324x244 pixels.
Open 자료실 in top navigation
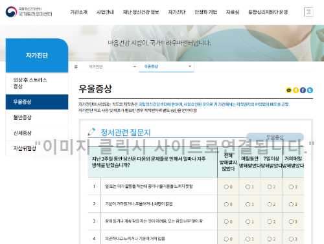(x=233, y=12)
